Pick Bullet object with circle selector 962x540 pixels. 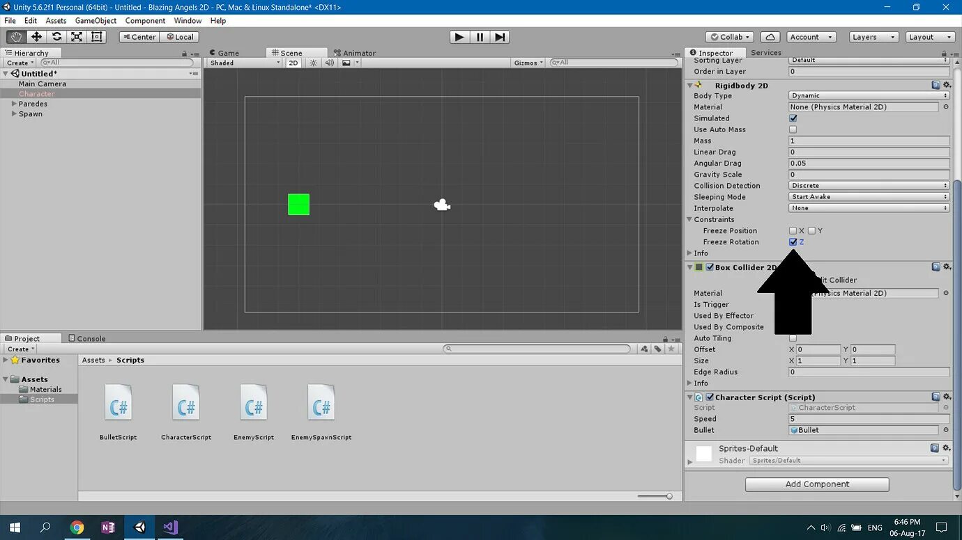[946, 430]
